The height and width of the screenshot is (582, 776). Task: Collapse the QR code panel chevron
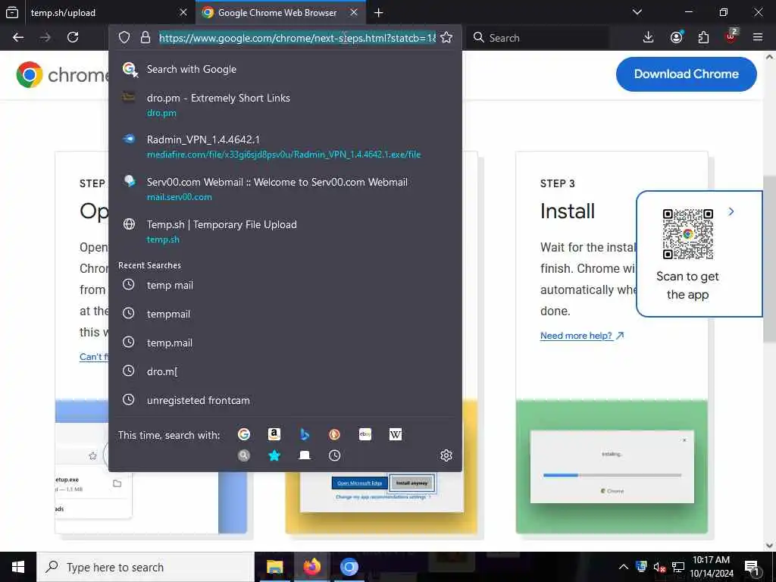pyautogui.click(x=731, y=212)
